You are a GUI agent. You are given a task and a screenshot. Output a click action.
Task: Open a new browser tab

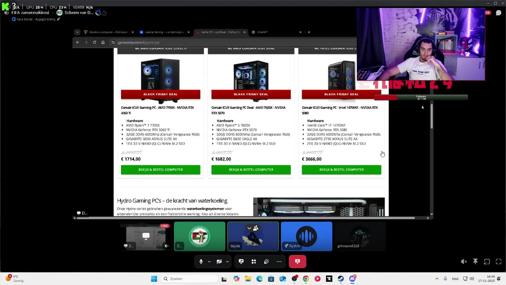click(309, 32)
